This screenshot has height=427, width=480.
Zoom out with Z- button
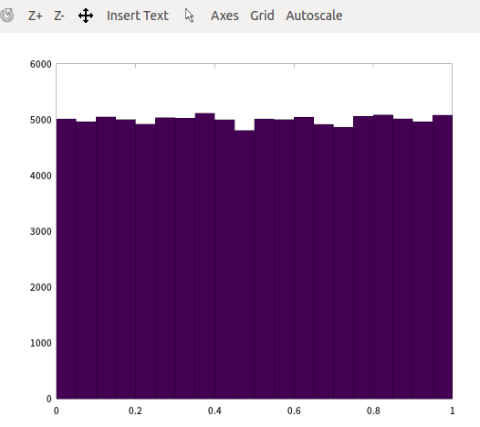point(59,16)
